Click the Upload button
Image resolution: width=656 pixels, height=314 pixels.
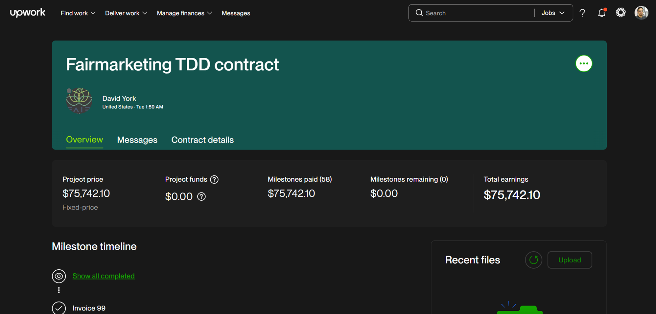[570, 260]
